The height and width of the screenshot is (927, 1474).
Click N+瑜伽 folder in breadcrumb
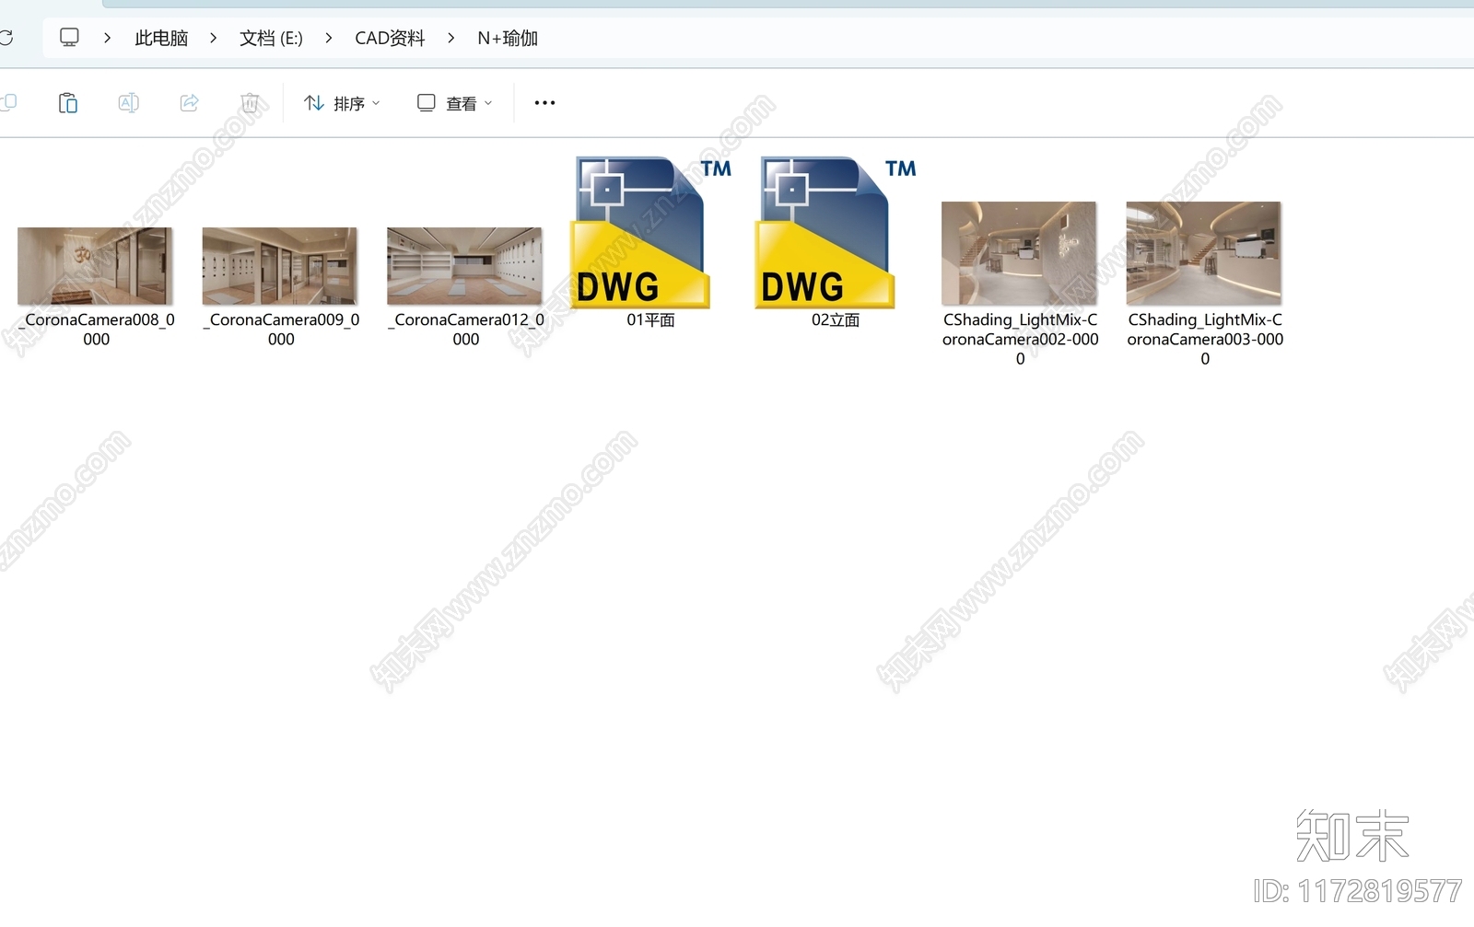[x=508, y=38]
